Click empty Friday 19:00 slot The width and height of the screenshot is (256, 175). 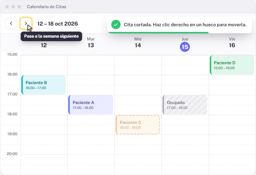tap(232, 144)
